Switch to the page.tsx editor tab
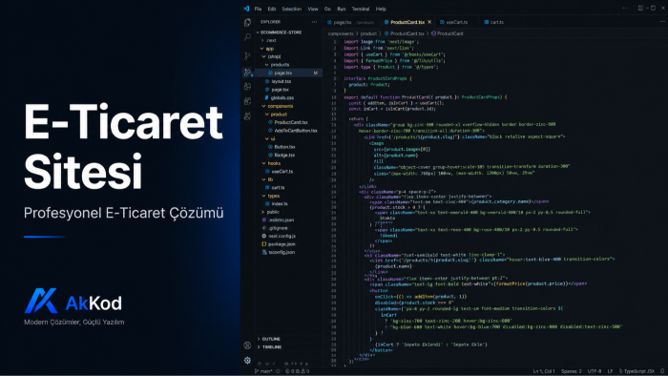This screenshot has width=668, height=376. click(351, 22)
